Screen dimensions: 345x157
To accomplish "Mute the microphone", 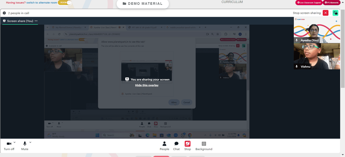I will 24,144.
